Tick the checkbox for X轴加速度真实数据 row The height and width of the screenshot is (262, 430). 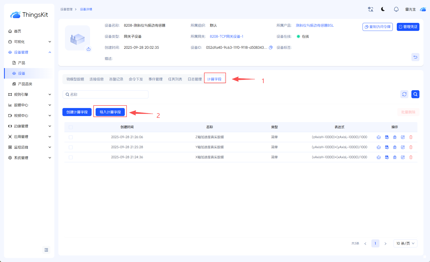(x=71, y=157)
